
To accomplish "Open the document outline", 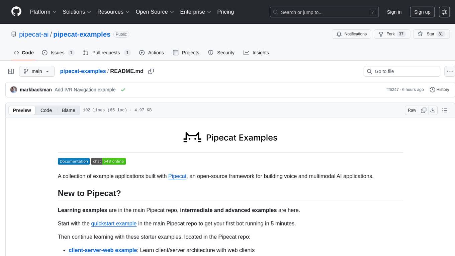I will tap(445, 110).
